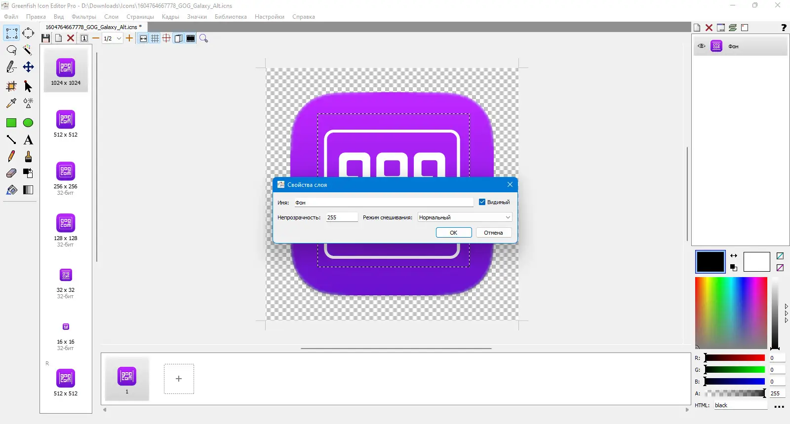Select the paint brush tool
This screenshot has width=790, height=424.
pyautogui.click(x=28, y=156)
